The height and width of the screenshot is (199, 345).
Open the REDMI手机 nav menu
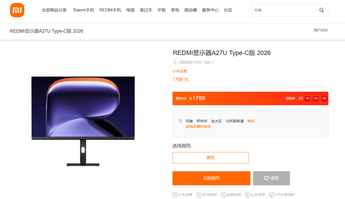[110, 10]
